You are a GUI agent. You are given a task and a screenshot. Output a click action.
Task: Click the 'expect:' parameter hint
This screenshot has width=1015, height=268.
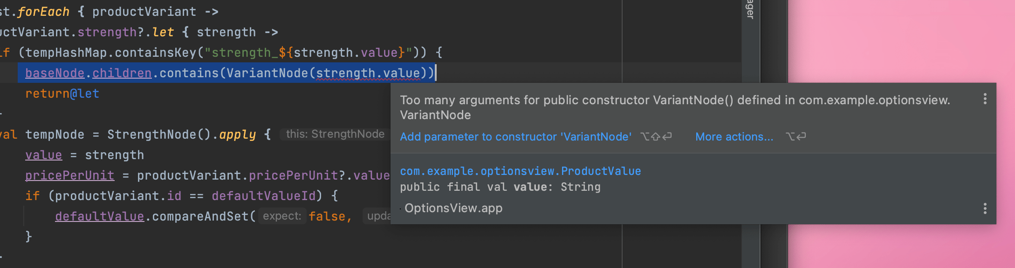pyautogui.click(x=282, y=216)
